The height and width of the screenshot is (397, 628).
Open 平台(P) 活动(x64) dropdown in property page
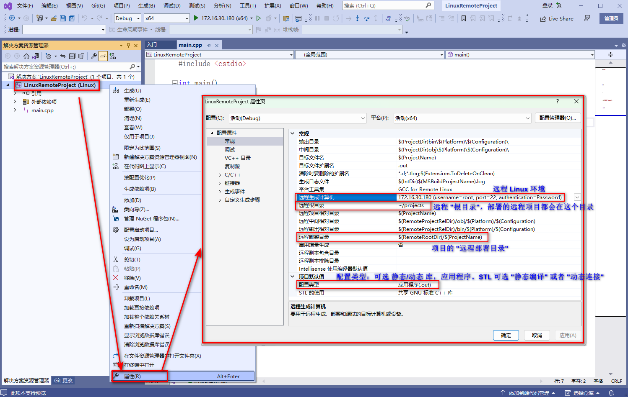coord(462,118)
